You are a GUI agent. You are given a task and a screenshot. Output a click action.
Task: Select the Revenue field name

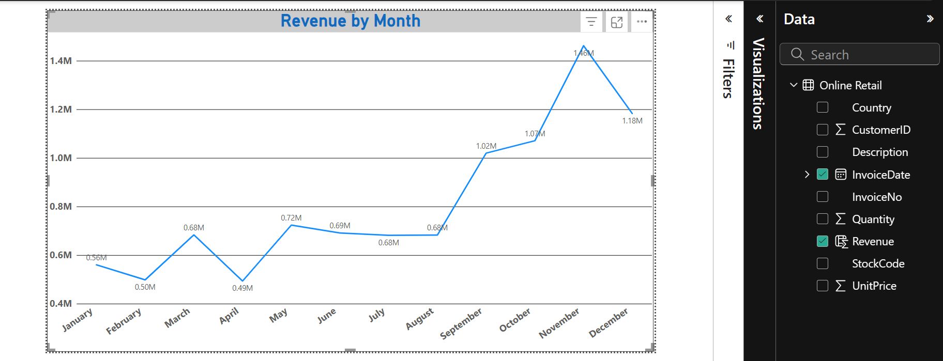coord(873,241)
